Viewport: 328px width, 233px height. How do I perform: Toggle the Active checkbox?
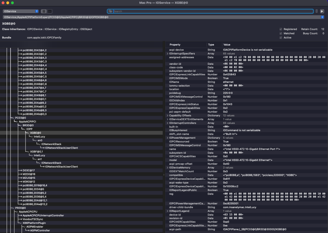pyautogui.click(x=281, y=37)
